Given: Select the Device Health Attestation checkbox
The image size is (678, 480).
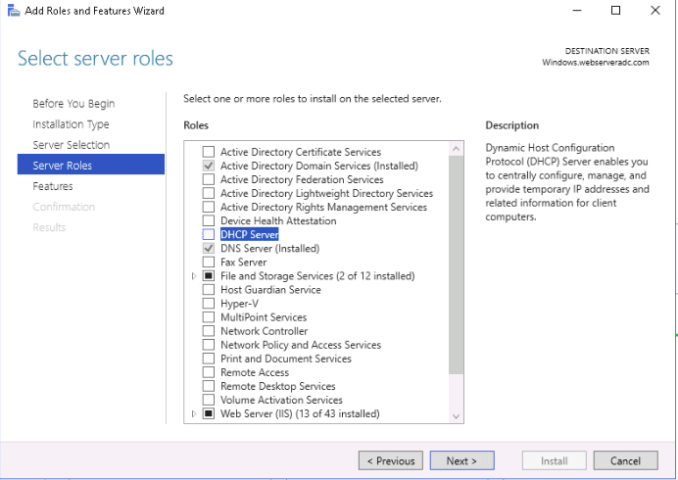Looking at the screenshot, I should coord(209,220).
